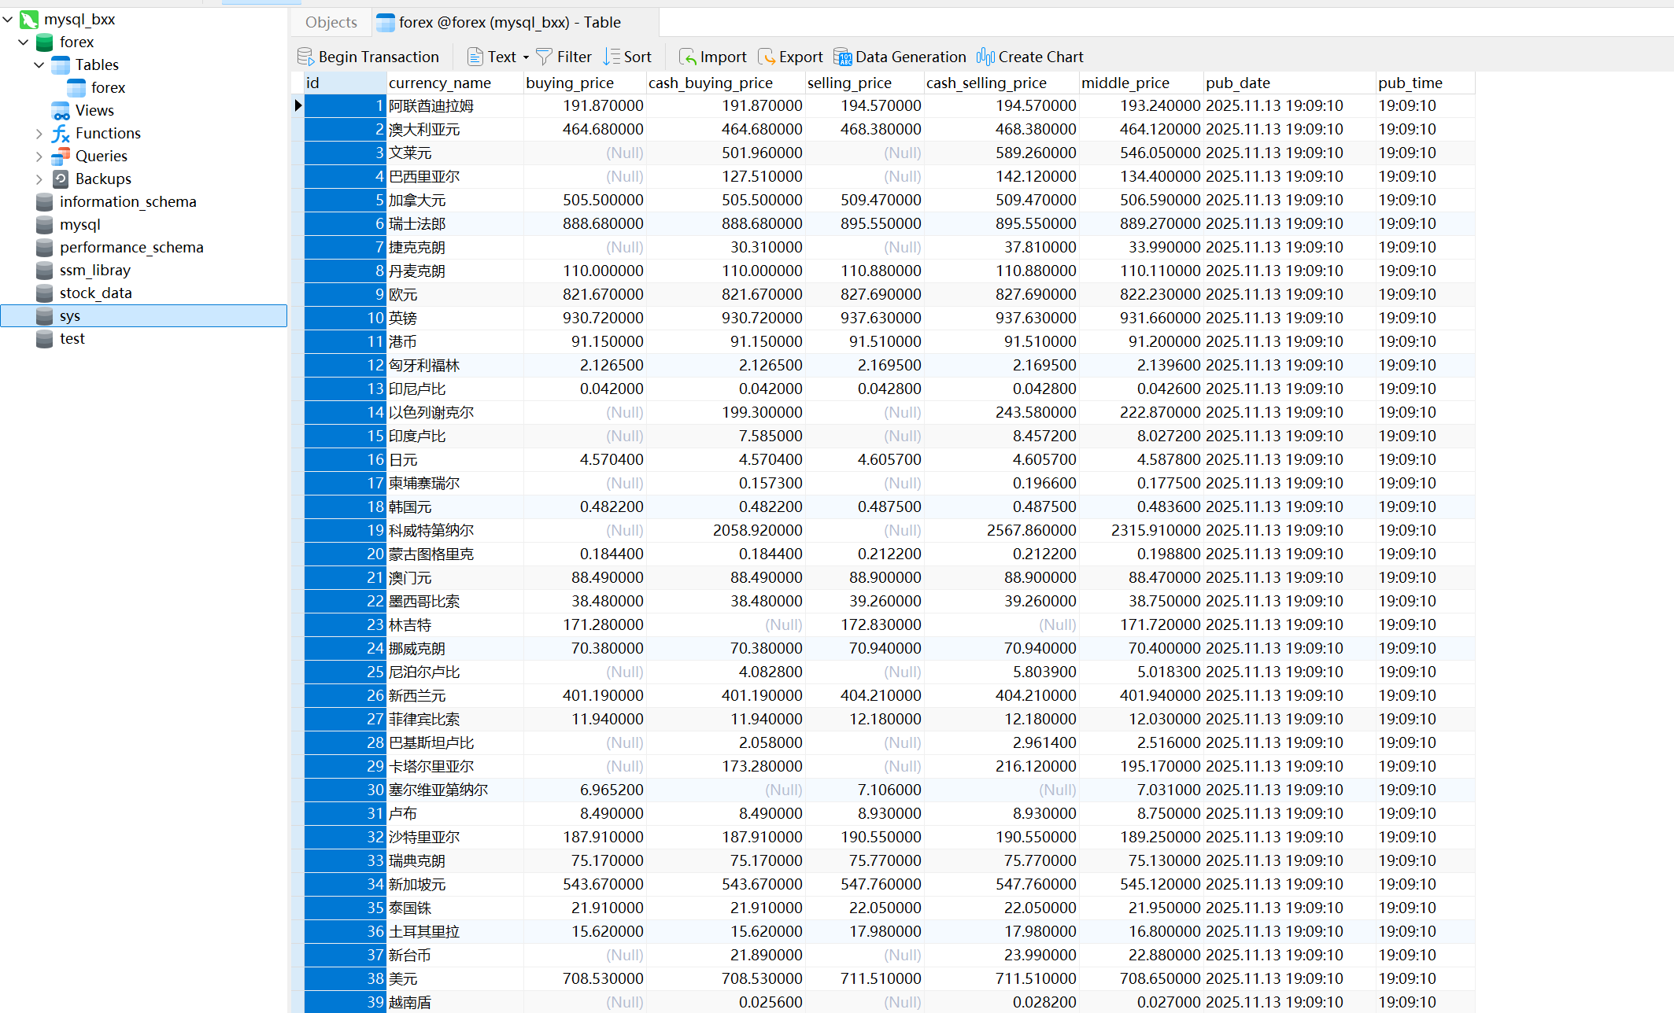Click the Begin Transaction icon
Screen dimensions: 1674x1013
[x=305, y=57]
